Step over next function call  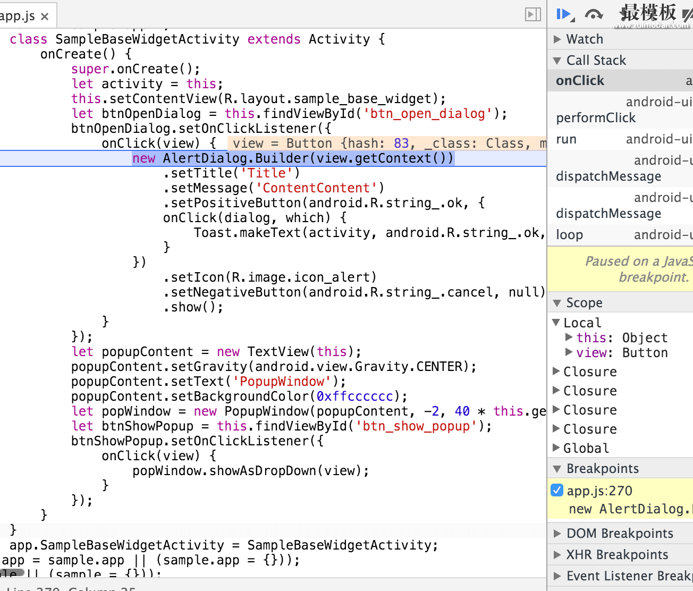(x=594, y=14)
